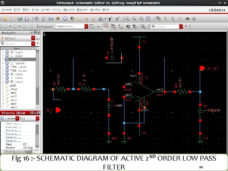
Task: Click the Name property value C3
Action: click(25, 144)
